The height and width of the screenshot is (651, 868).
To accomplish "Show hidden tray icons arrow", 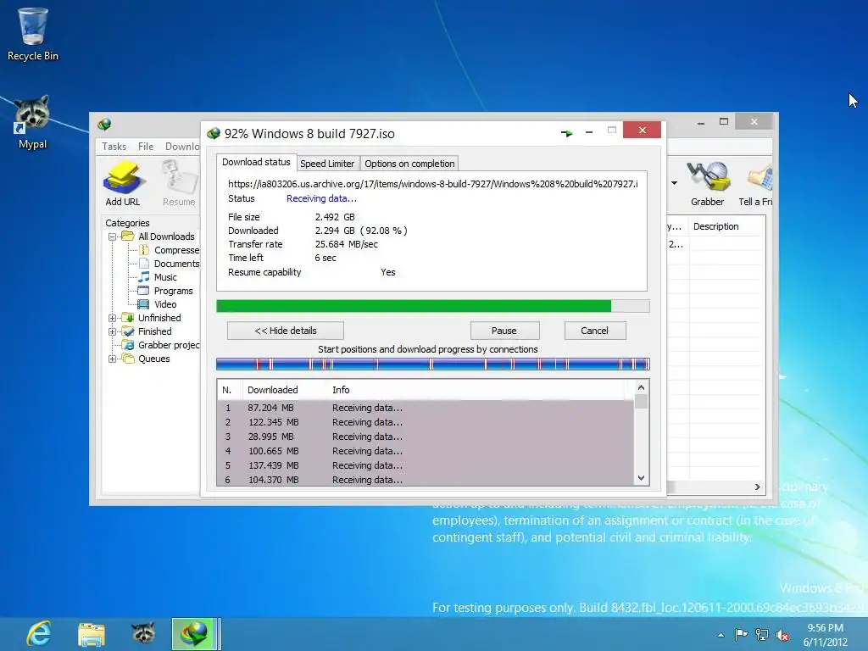I will point(721,636).
